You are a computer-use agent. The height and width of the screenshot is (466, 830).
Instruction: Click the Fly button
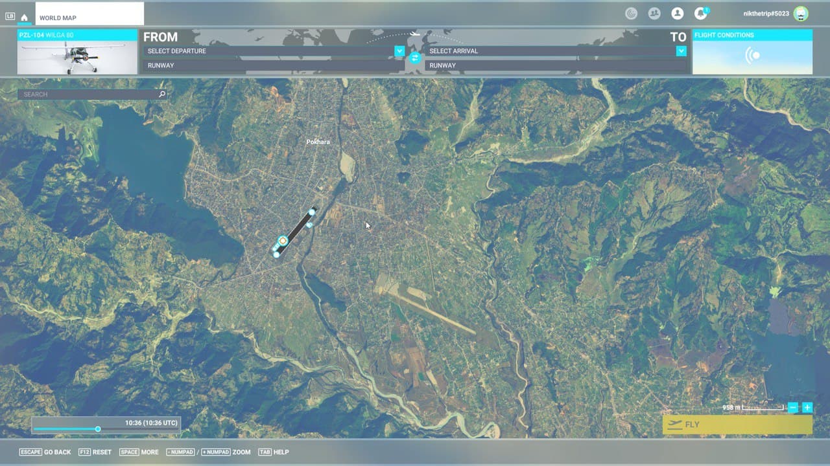(737, 425)
